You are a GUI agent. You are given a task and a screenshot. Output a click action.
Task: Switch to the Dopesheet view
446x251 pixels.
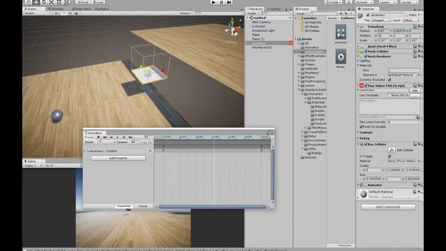click(x=124, y=206)
